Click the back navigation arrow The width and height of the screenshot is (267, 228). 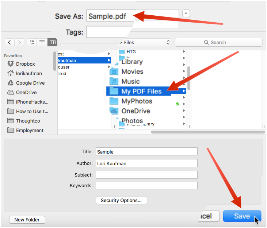coord(9,42)
